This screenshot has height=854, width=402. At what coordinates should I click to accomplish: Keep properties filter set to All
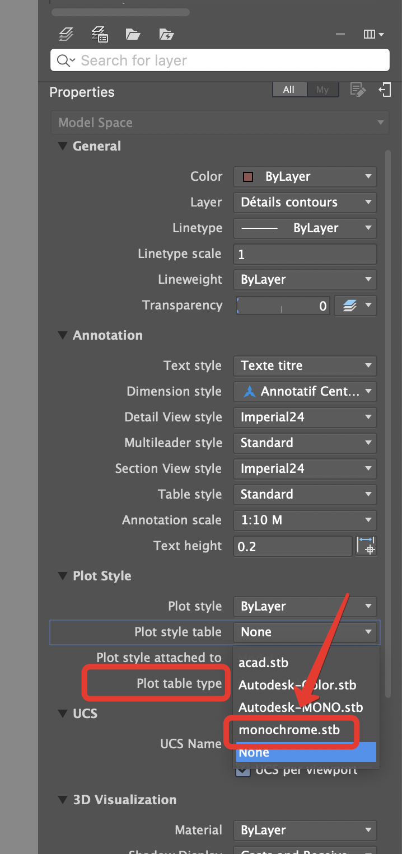click(289, 90)
